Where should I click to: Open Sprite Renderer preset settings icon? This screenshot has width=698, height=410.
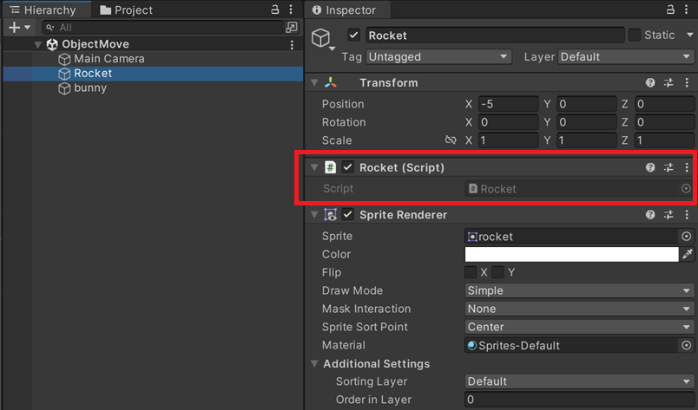pos(668,215)
